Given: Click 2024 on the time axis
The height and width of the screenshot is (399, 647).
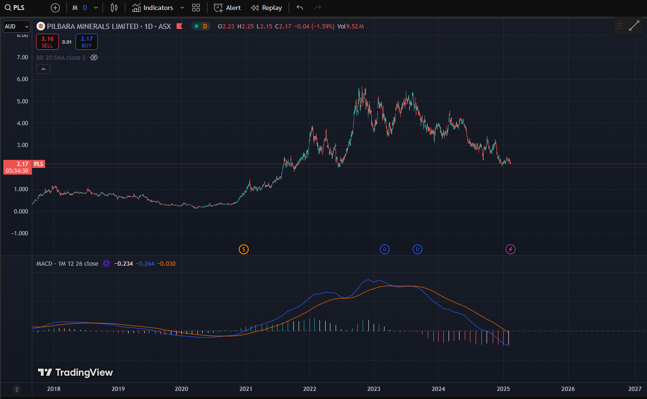Looking at the screenshot, I should pyautogui.click(x=439, y=389).
